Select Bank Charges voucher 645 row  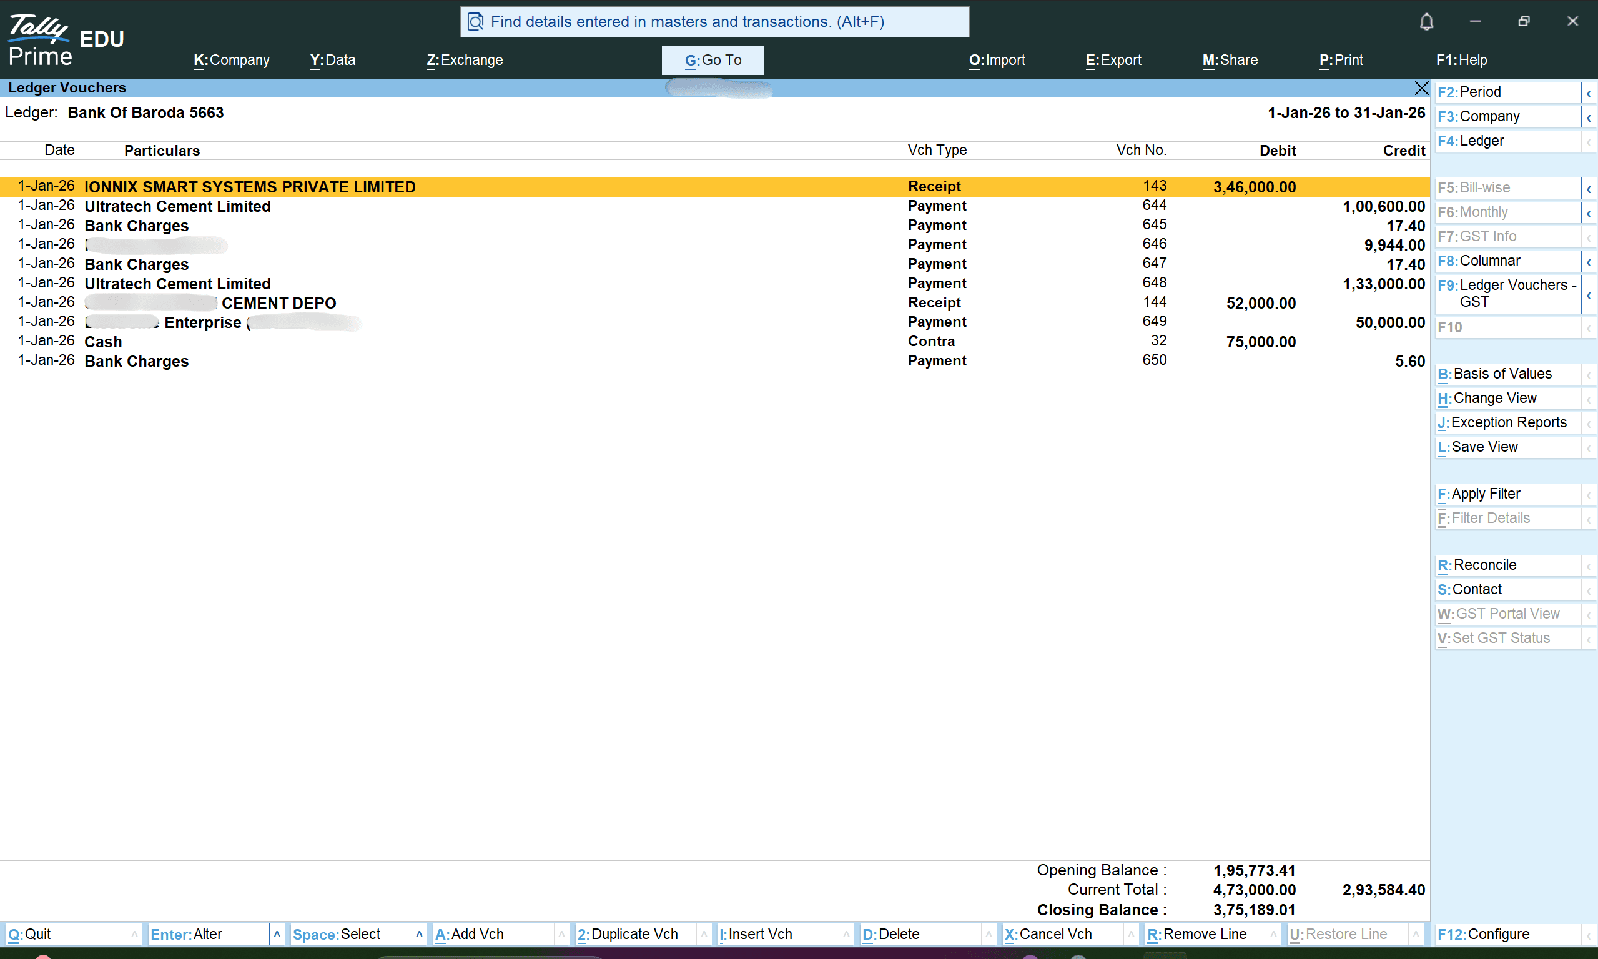coord(714,226)
